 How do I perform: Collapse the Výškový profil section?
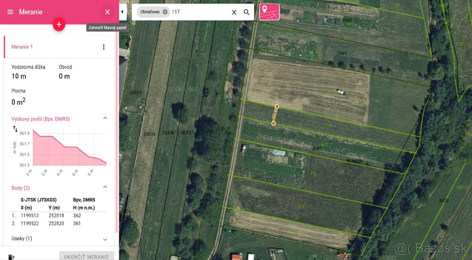[105, 118]
